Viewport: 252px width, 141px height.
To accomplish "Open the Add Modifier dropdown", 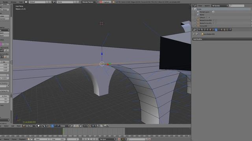I will coord(222,39).
